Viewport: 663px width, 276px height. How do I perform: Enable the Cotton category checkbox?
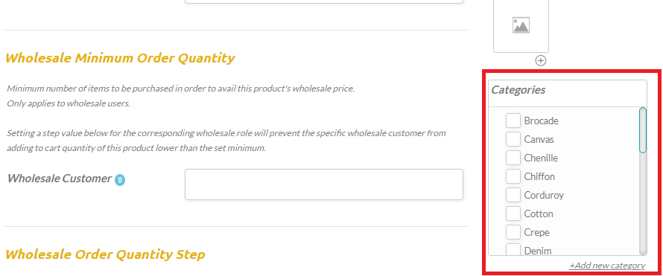click(x=513, y=214)
